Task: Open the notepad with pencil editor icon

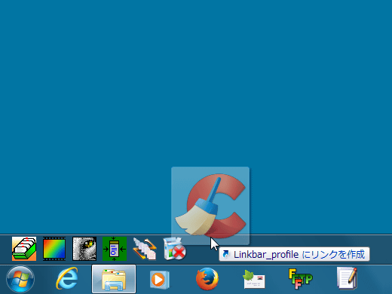Action: tap(348, 278)
